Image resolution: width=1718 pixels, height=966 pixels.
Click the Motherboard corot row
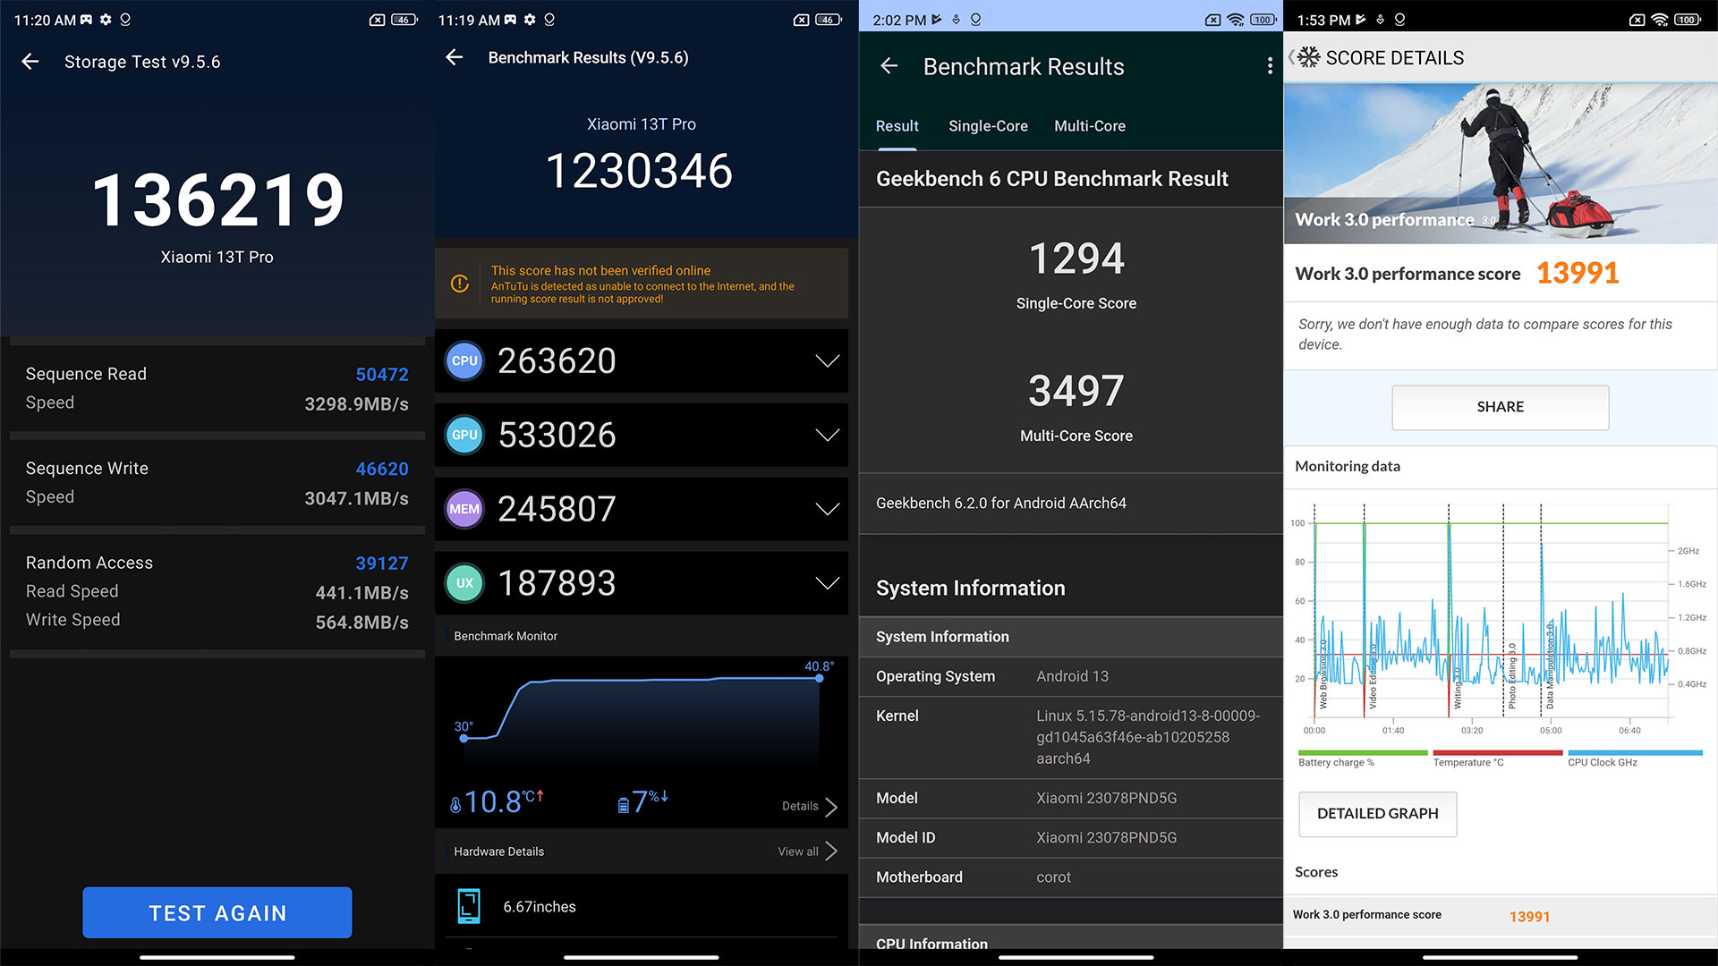click(x=1071, y=877)
